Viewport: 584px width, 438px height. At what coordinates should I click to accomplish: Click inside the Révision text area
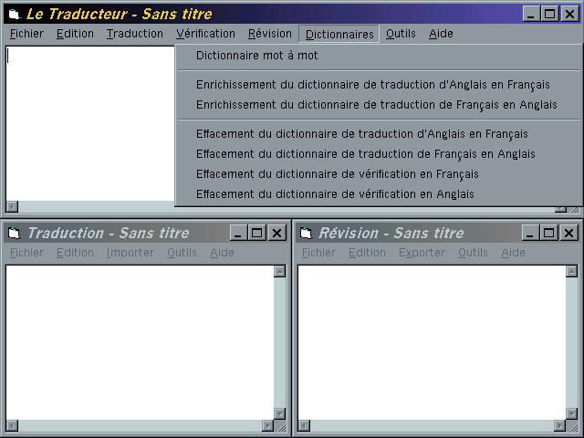click(x=432, y=343)
